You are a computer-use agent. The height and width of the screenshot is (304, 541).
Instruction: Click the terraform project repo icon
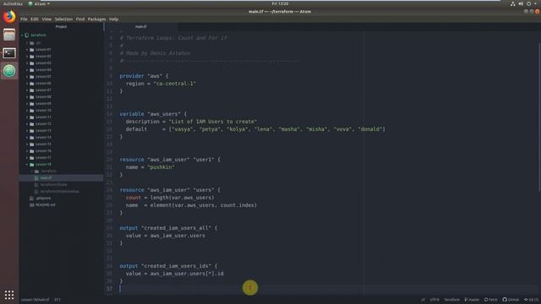(x=27, y=35)
